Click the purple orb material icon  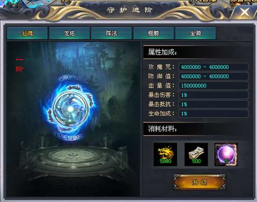point(226,155)
